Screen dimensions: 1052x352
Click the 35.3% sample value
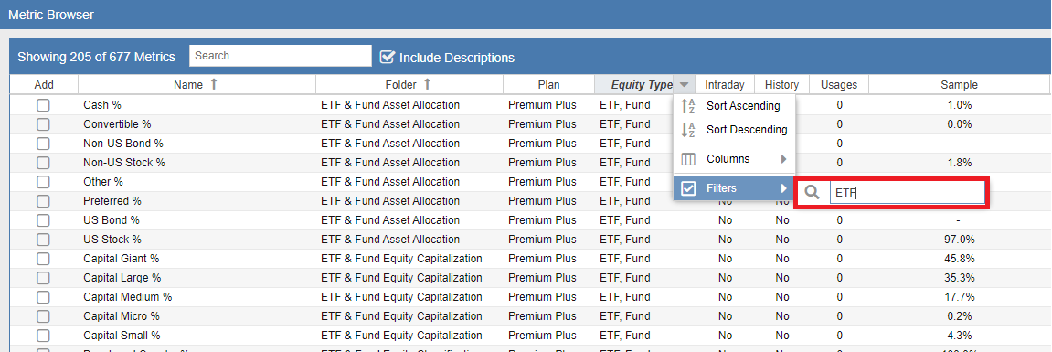point(959,277)
